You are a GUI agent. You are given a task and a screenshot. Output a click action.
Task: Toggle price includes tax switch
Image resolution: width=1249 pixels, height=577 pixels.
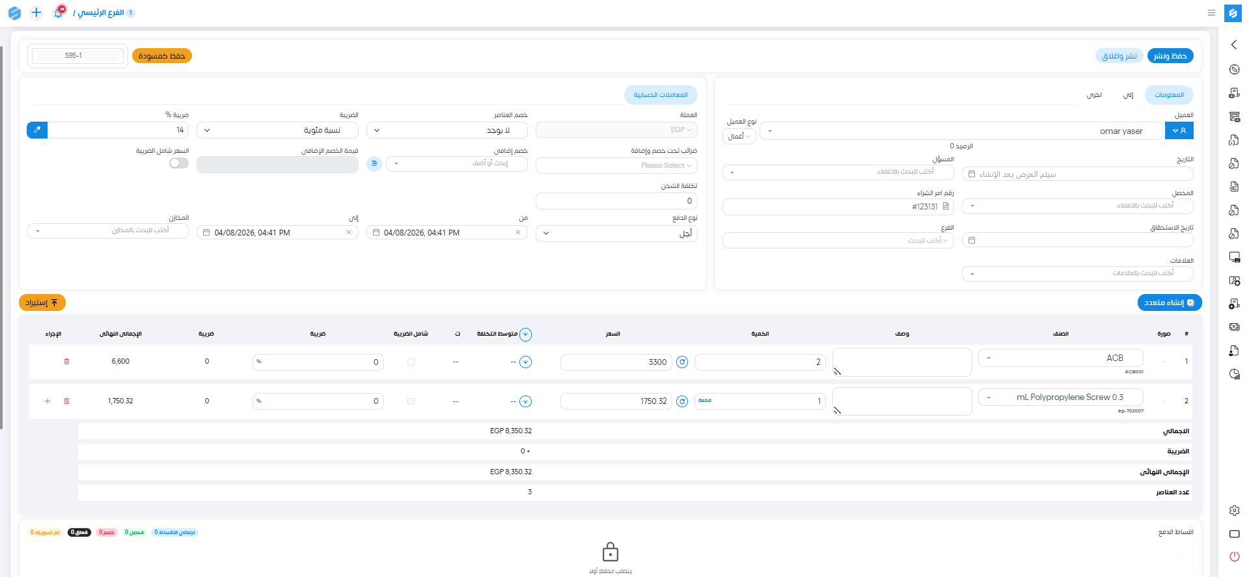[179, 163]
